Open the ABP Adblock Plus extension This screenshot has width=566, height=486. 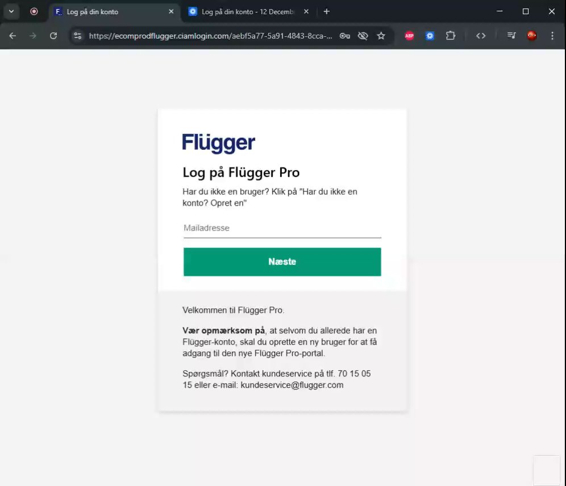click(409, 36)
